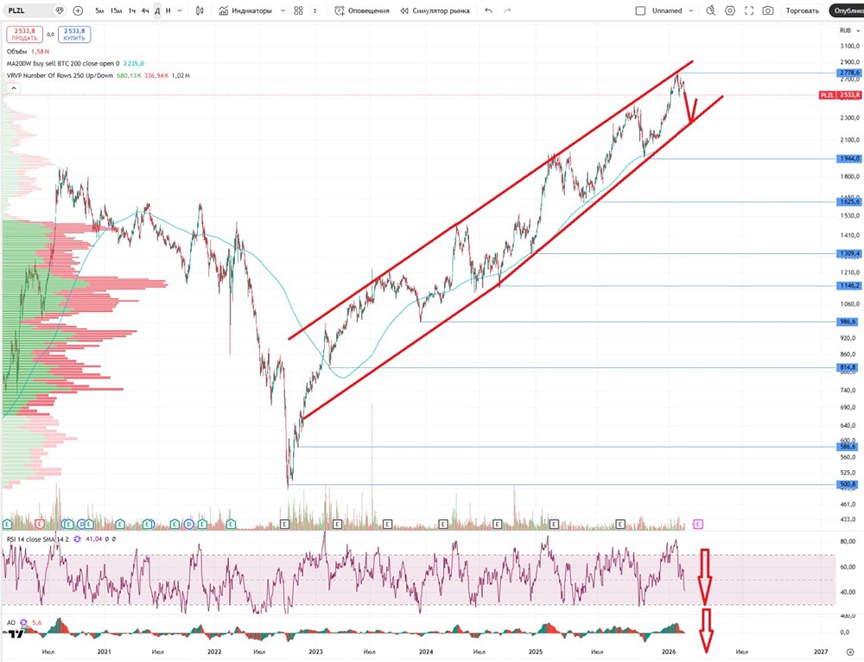Image resolution: width=864 pixels, height=662 pixels.
Task: Start the Симулятор рынка replay mode
Action: (435, 10)
